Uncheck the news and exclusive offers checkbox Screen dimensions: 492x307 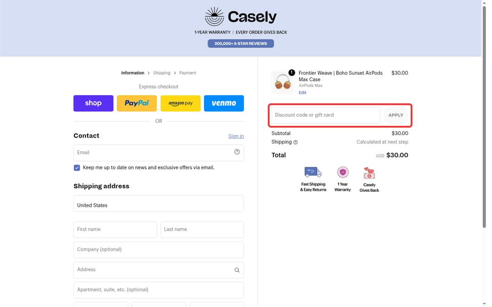77,168
